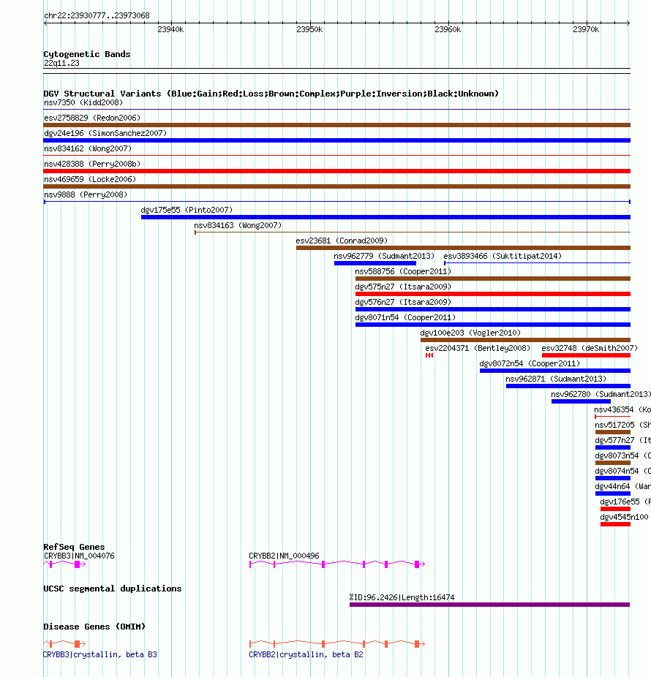The image size is (651, 677).
Task: Click the red nsv428388 loss bar
Action: point(337,171)
